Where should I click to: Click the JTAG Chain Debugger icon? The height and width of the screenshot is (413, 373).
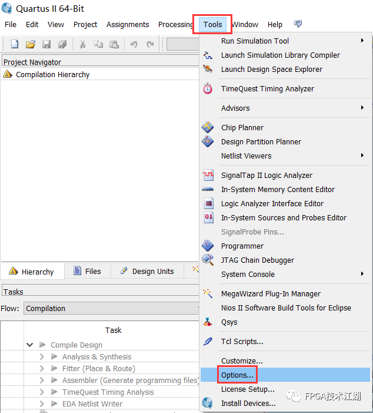pyautogui.click(x=208, y=260)
